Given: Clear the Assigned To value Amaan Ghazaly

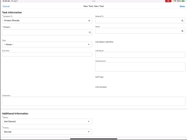Looking at the screenshot, I should [x=89, y=21].
